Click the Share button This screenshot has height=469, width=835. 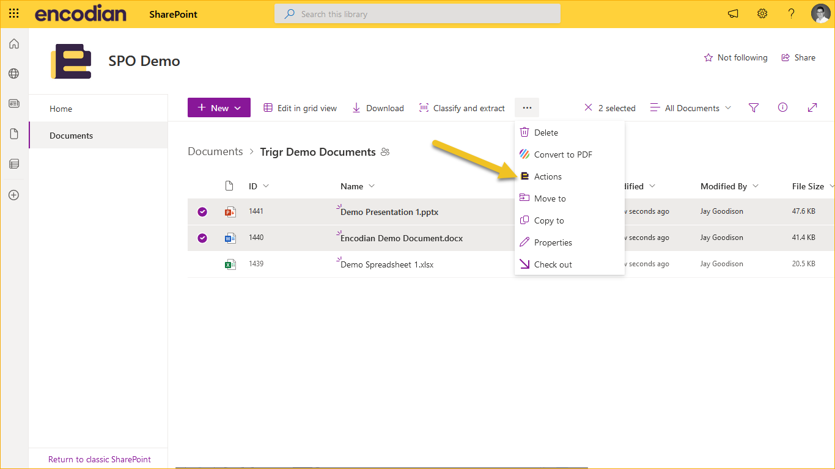click(798, 57)
